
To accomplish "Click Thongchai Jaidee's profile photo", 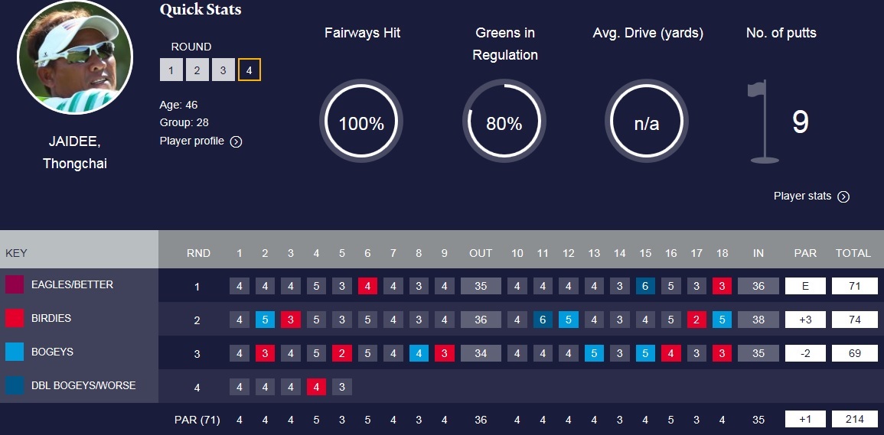I will coord(75,57).
